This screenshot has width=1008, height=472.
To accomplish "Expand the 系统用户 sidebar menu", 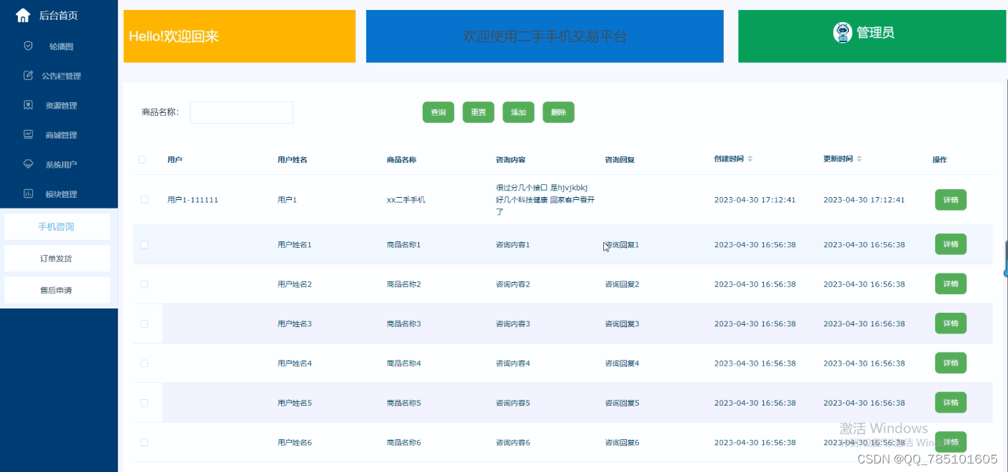I will click(59, 164).
